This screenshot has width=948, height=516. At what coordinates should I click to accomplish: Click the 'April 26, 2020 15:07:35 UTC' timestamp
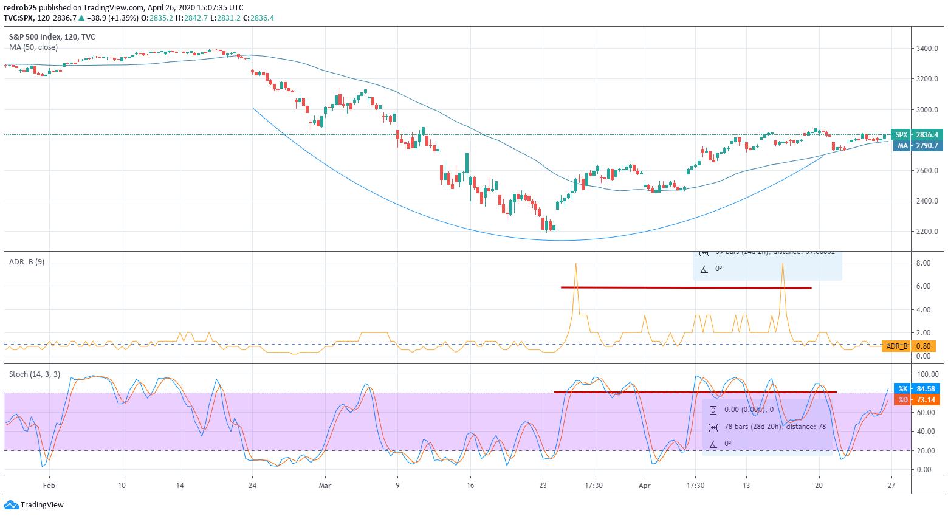coord(196,8)
